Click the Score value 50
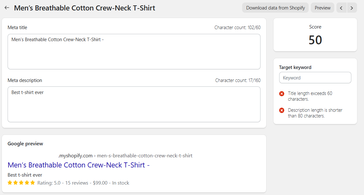The height and width of the screenshot is (195, 364). pos(315,40)
